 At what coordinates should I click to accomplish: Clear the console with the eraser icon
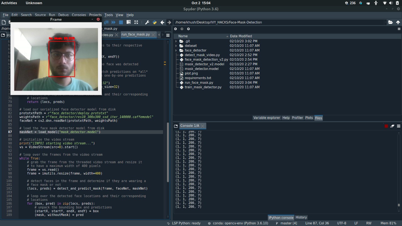click(392, 126)
